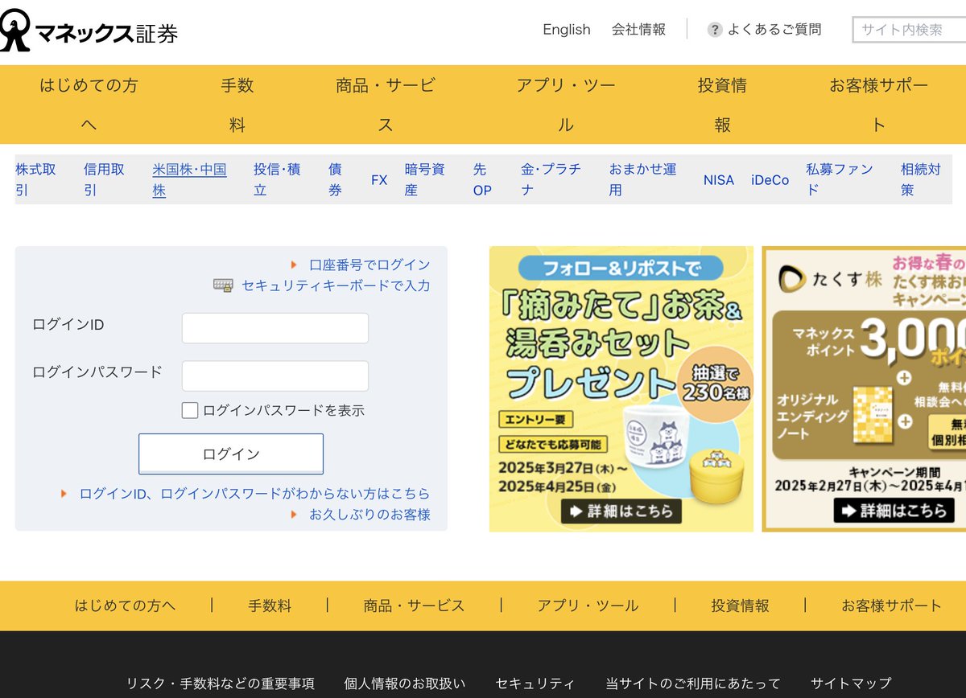Open the 信用取引 sub-navigation link
Screen dimensions: 966x698
tap(105, 180)
